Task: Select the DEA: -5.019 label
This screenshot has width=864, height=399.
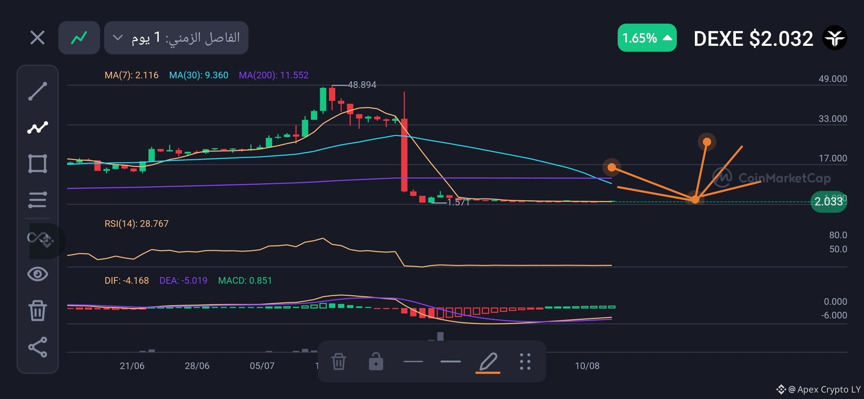Action: [183, 280]
